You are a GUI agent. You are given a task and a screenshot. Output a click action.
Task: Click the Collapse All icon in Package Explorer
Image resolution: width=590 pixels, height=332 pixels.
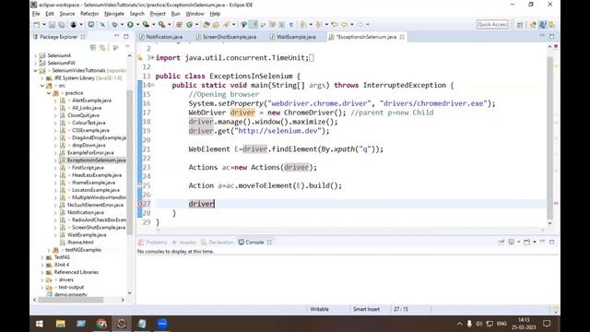(93, 47)
